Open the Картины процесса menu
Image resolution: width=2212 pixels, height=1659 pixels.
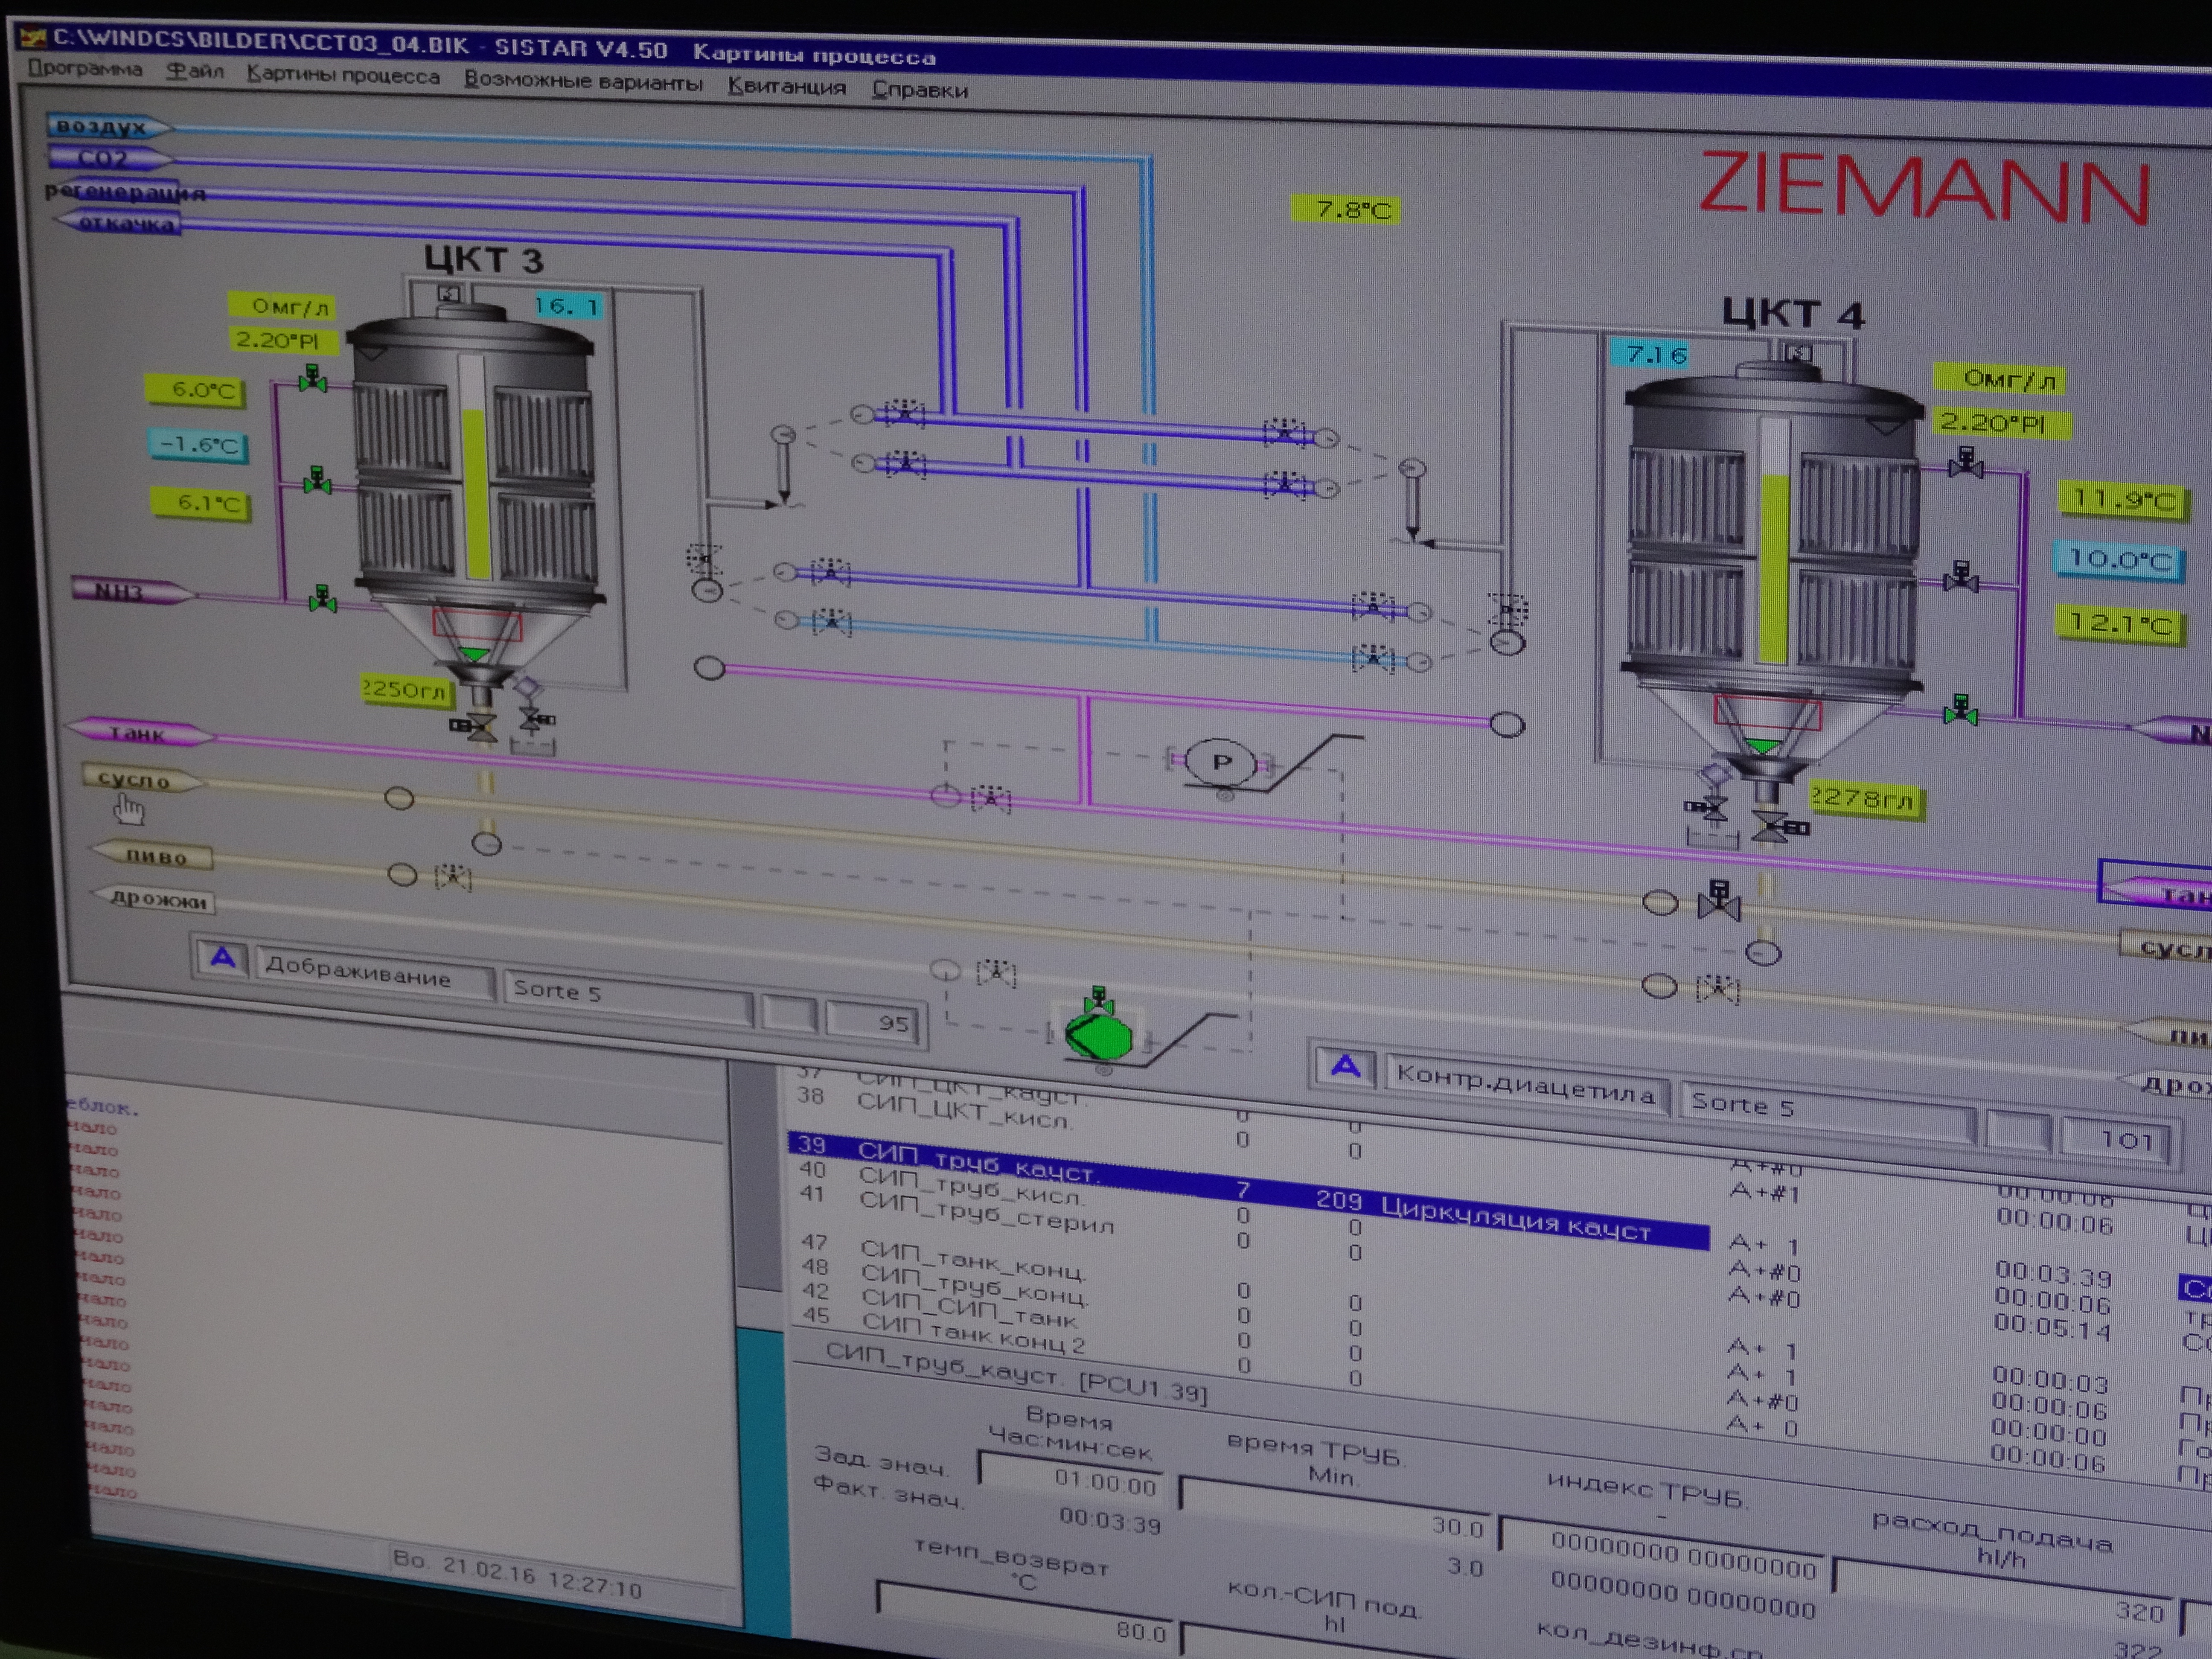pyautogui.click(x=343, y=76)
